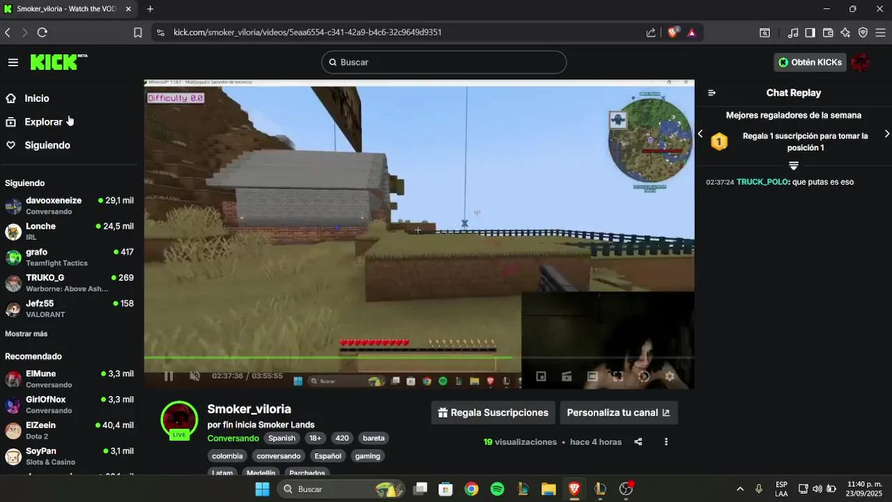
Task: Open the three-dot more options menu
Action: [666, 442]
